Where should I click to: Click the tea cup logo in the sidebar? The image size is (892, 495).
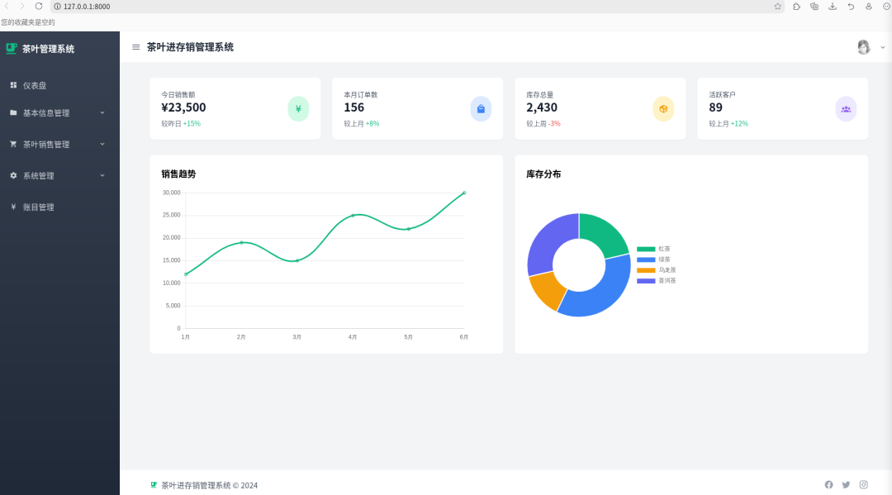tap(12, 49)
